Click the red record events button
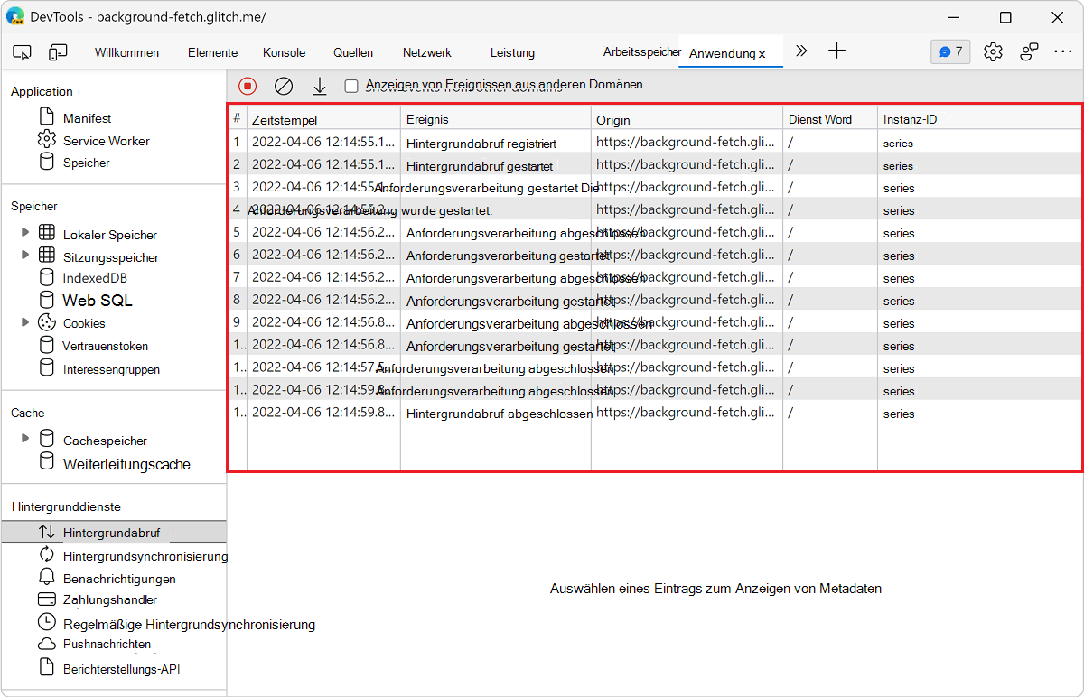The image size is (1084, 697). (x=248, y=86)
